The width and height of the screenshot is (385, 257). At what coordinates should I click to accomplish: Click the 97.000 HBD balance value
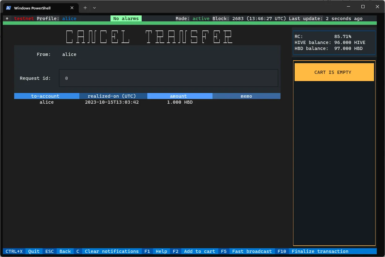348,48
